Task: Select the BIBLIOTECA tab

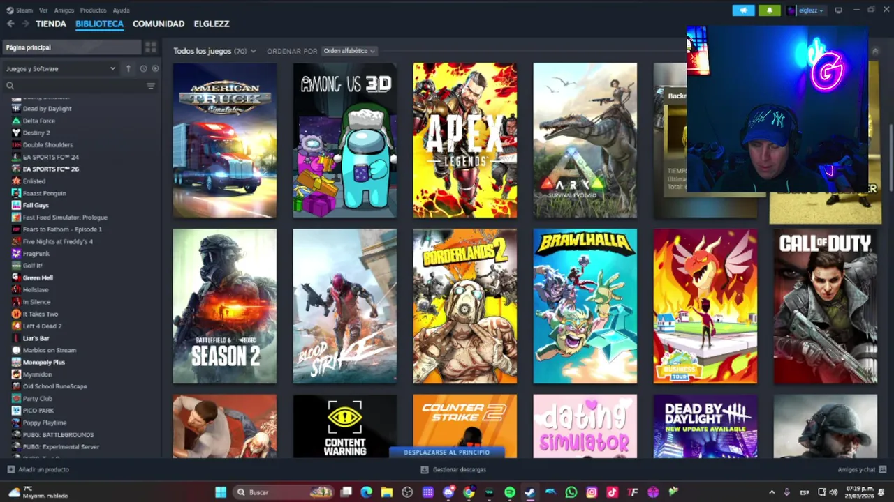Action: 99,24
